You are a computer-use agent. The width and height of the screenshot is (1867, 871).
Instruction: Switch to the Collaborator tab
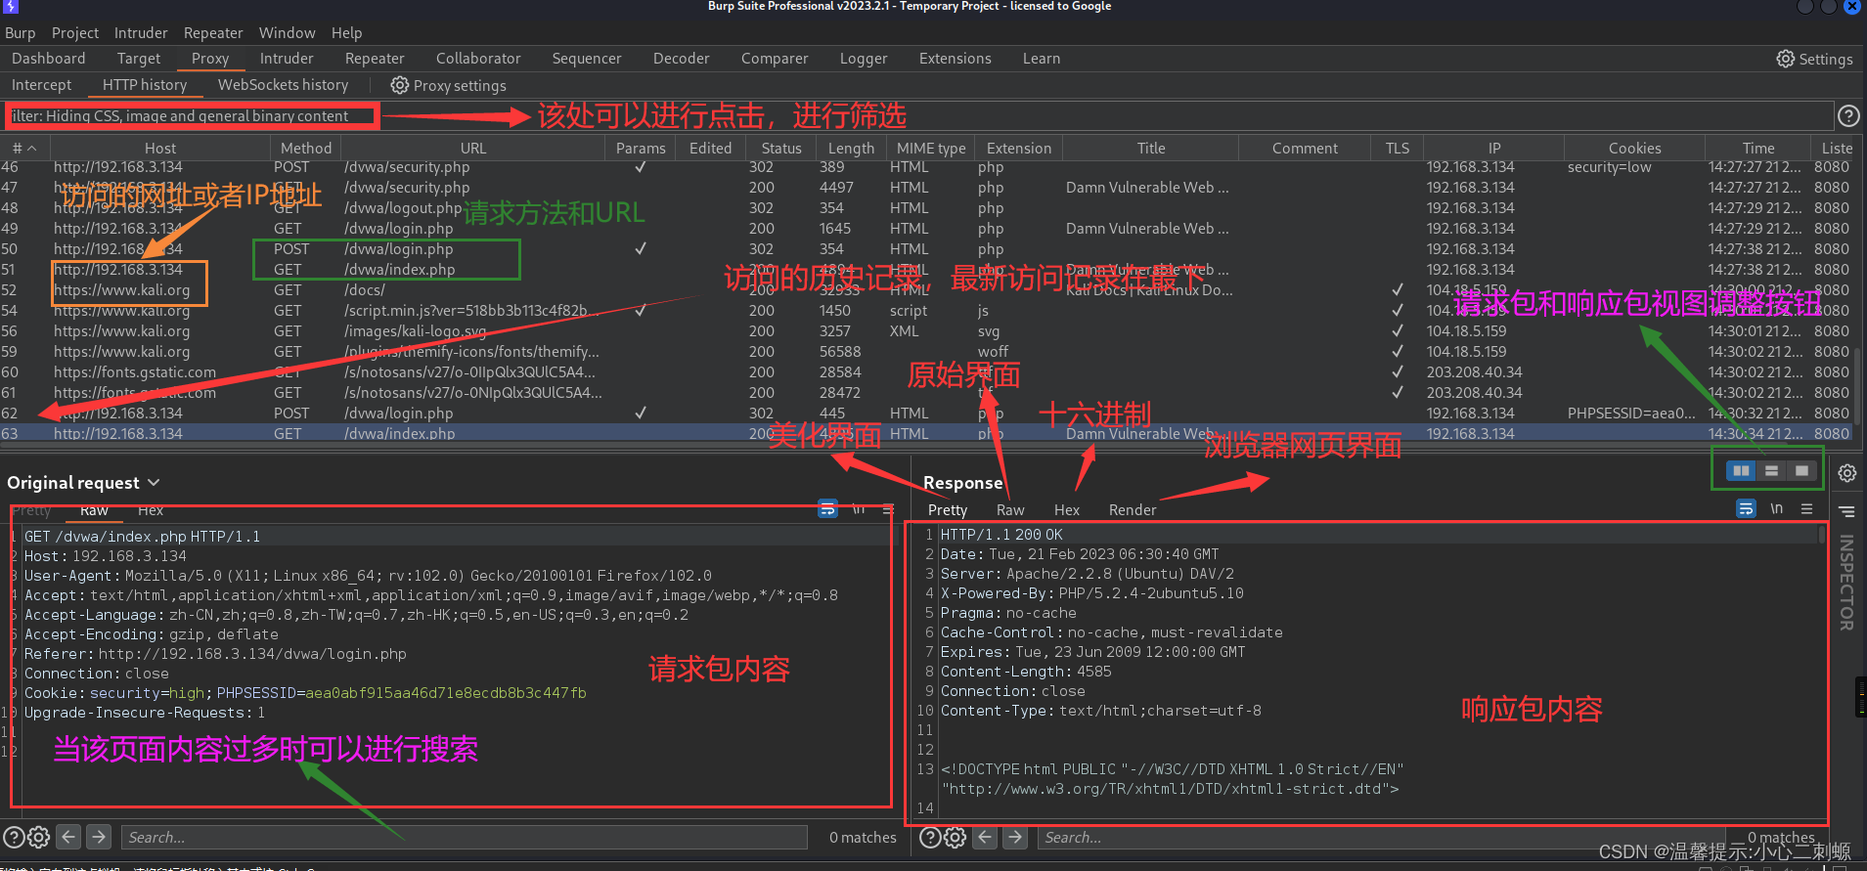478,59
